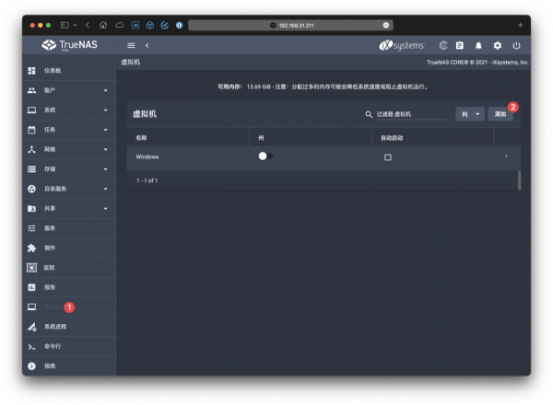Open Services (服务) sliders icon

click(x=31, y=228)
